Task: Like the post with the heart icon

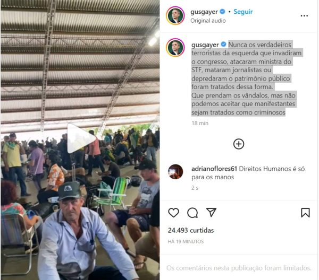Action: (173, 213)
